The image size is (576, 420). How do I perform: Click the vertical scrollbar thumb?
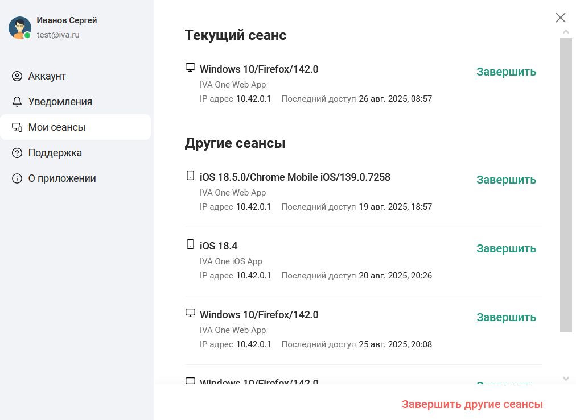[566, 182]
